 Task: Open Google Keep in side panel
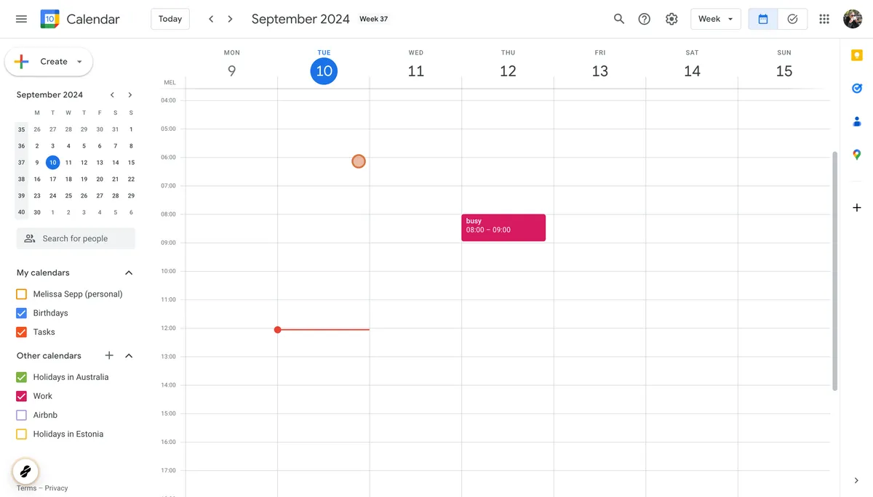[857, 55]
